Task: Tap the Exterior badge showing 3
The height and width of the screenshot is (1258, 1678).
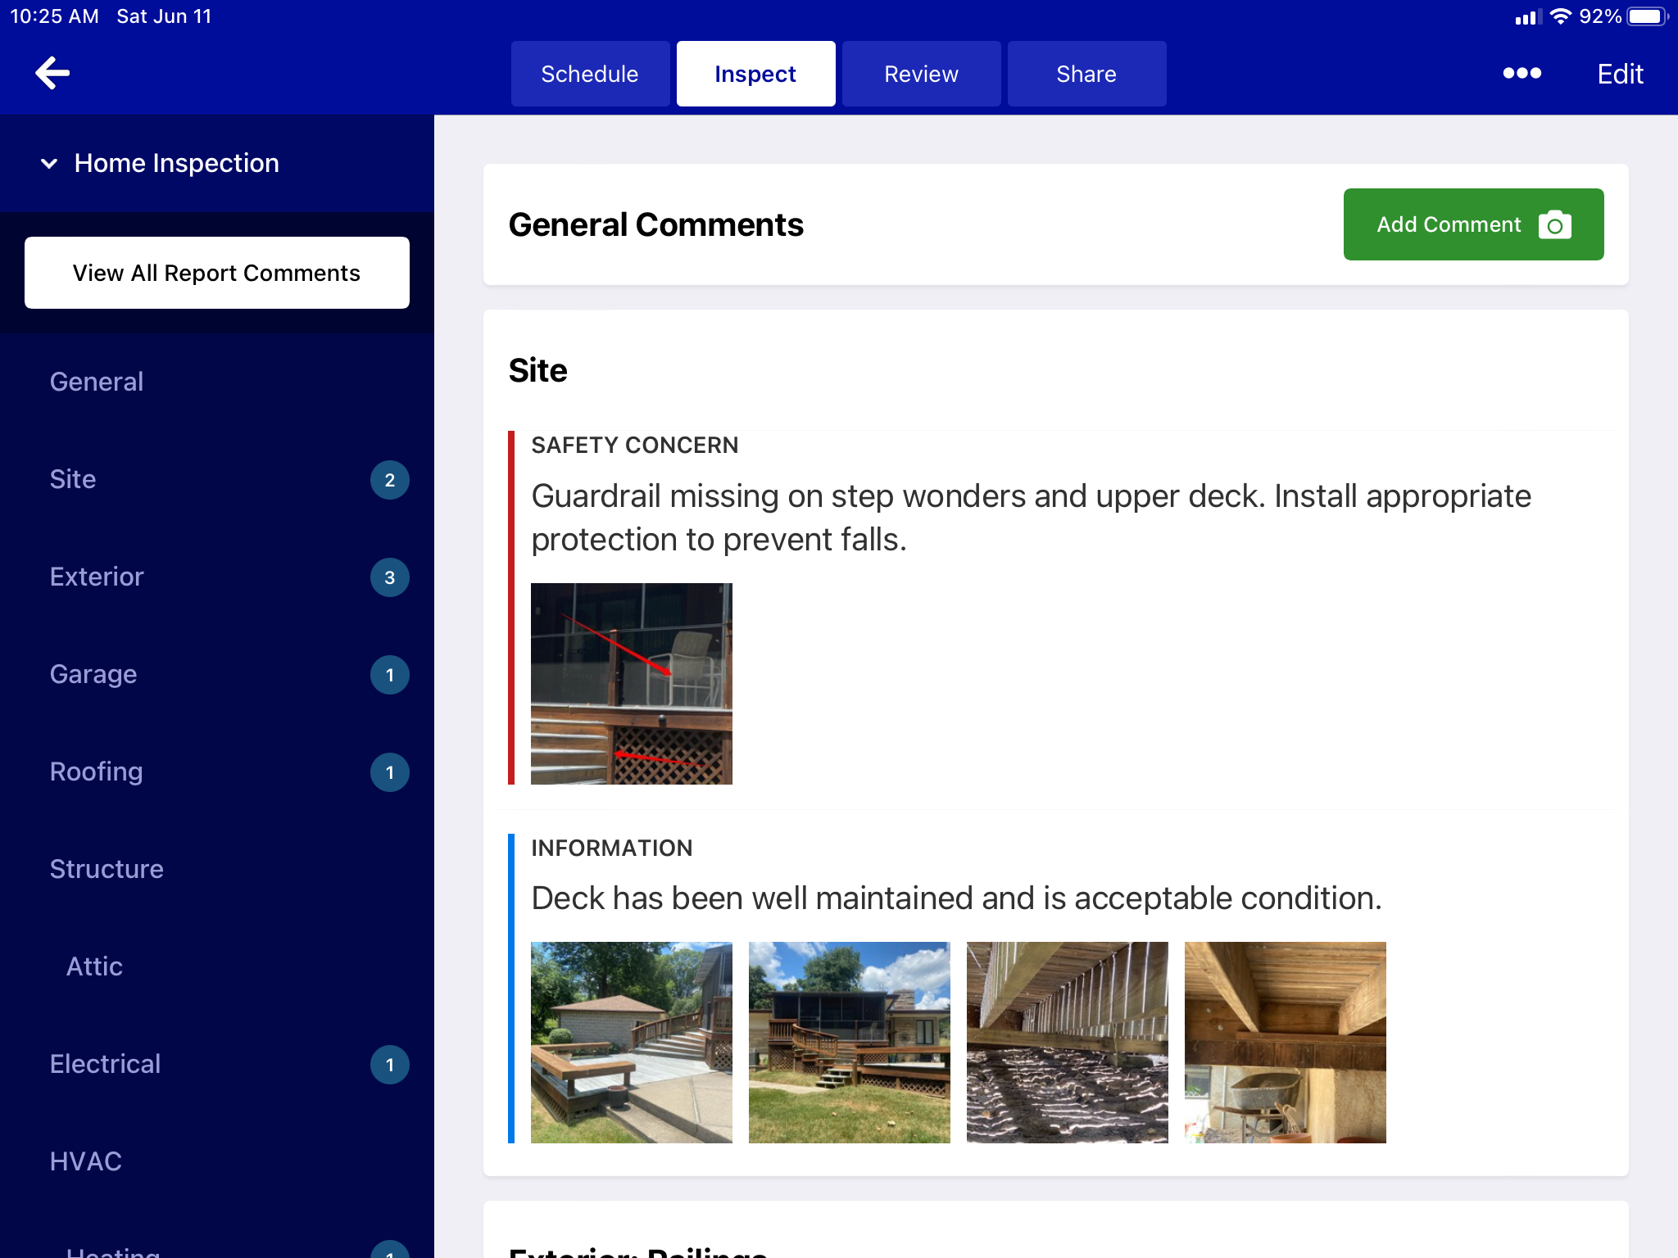Action: 390,577
